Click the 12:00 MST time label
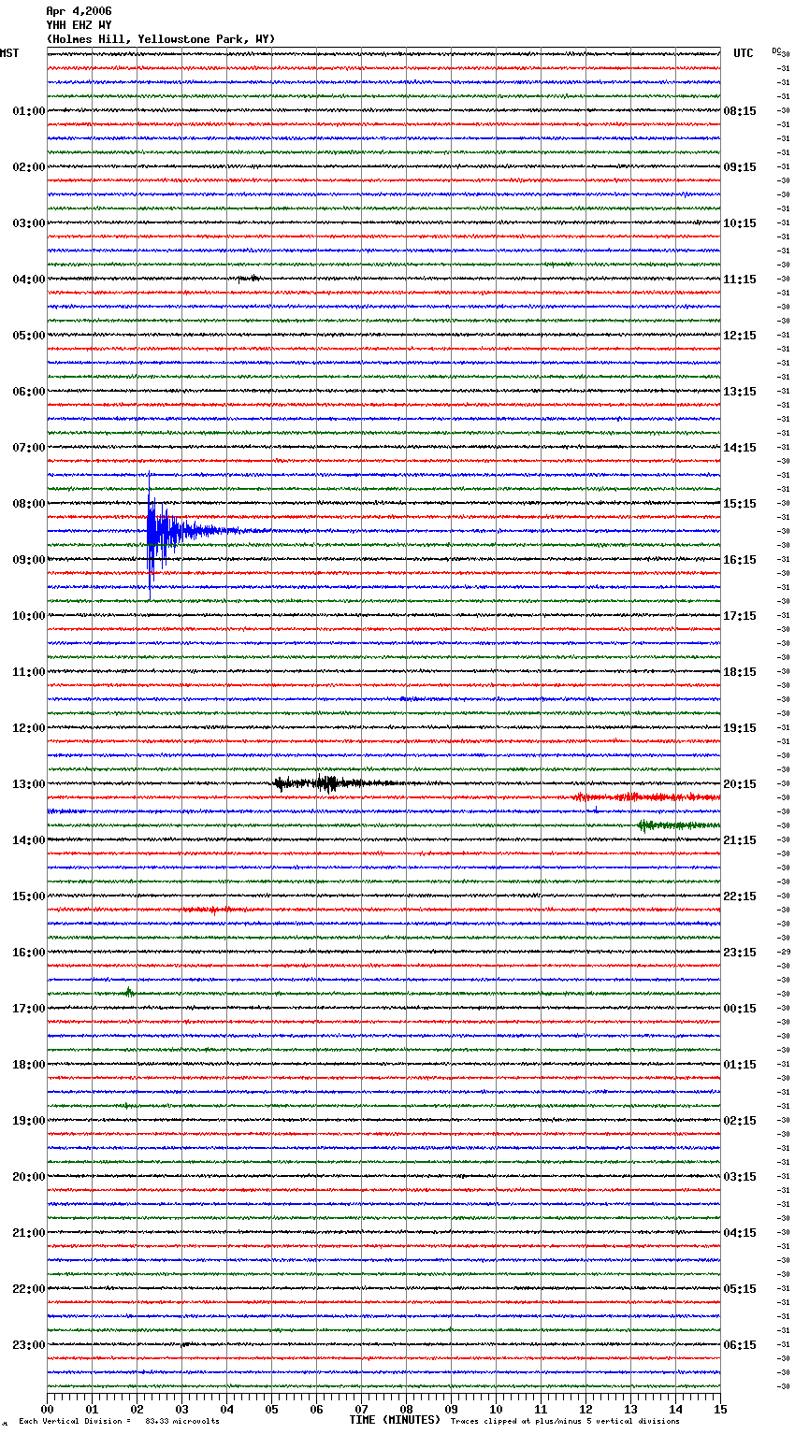 tap(29, 728)
